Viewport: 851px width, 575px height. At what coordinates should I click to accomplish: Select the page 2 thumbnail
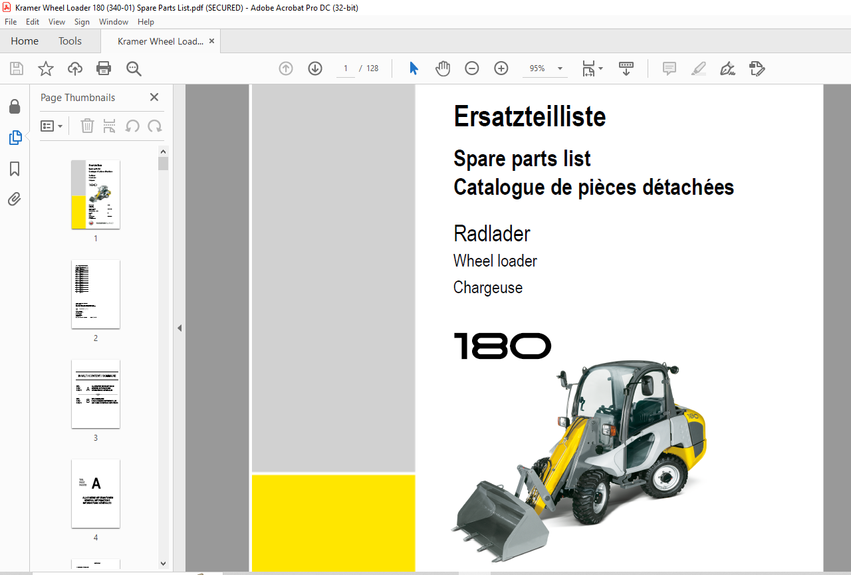[96, 294]
